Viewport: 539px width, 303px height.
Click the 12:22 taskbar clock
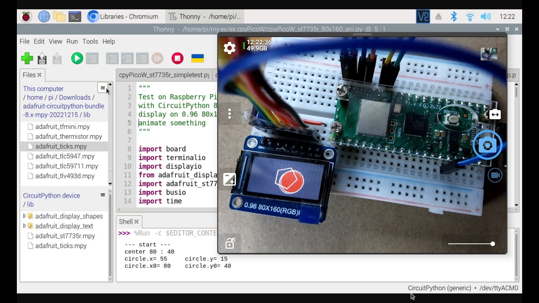click(507, 16)
